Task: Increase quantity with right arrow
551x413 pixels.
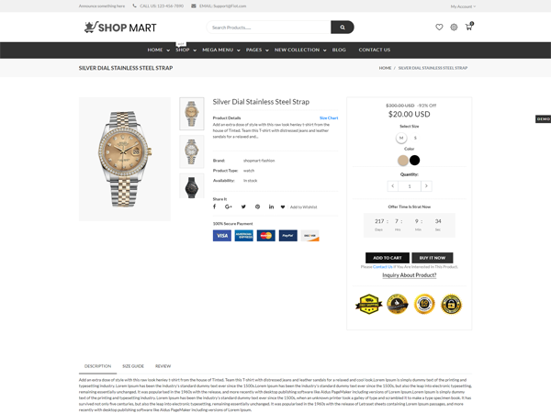Action: pyautogui.click(x=426, y=186)
